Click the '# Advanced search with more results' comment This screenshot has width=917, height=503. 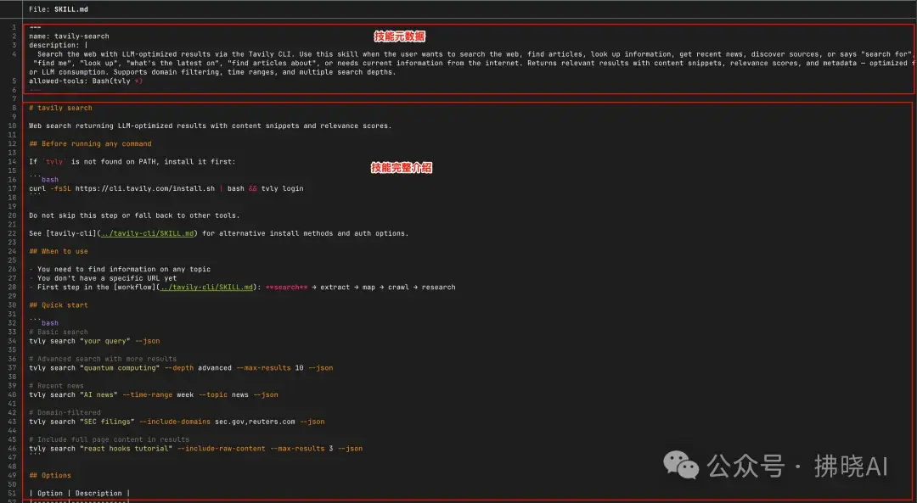(103, 359)
